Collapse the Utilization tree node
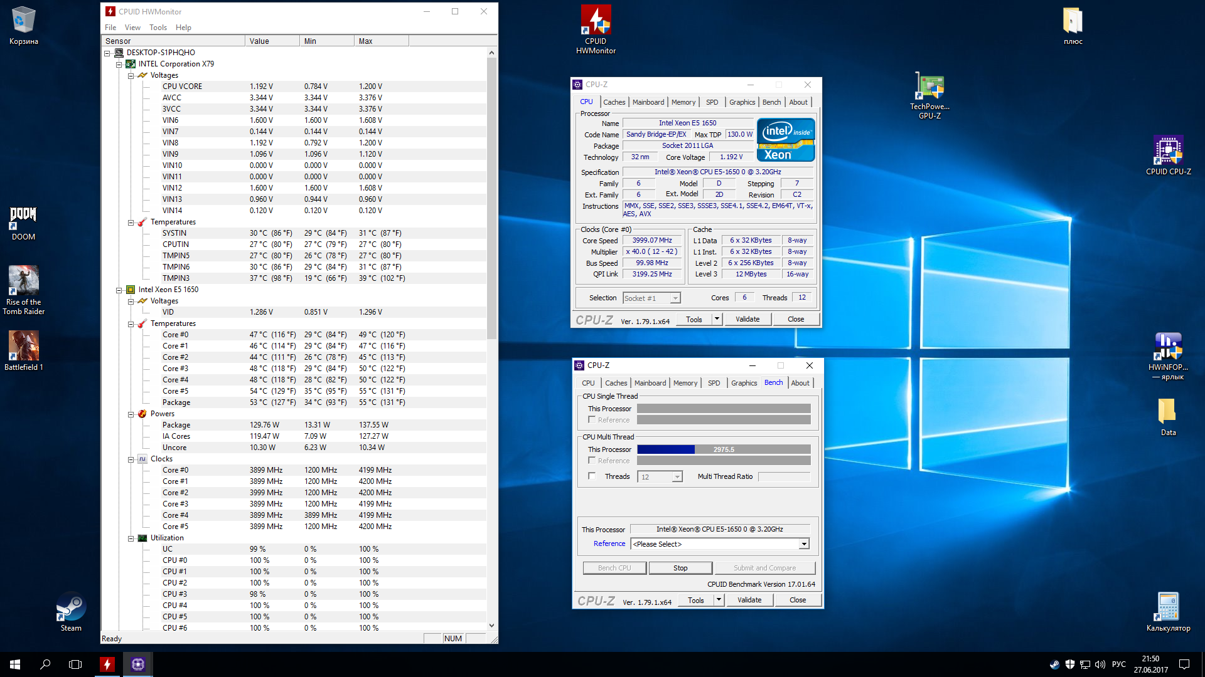This screenshot has width=1205, height=677. click(x=131, y=538)
